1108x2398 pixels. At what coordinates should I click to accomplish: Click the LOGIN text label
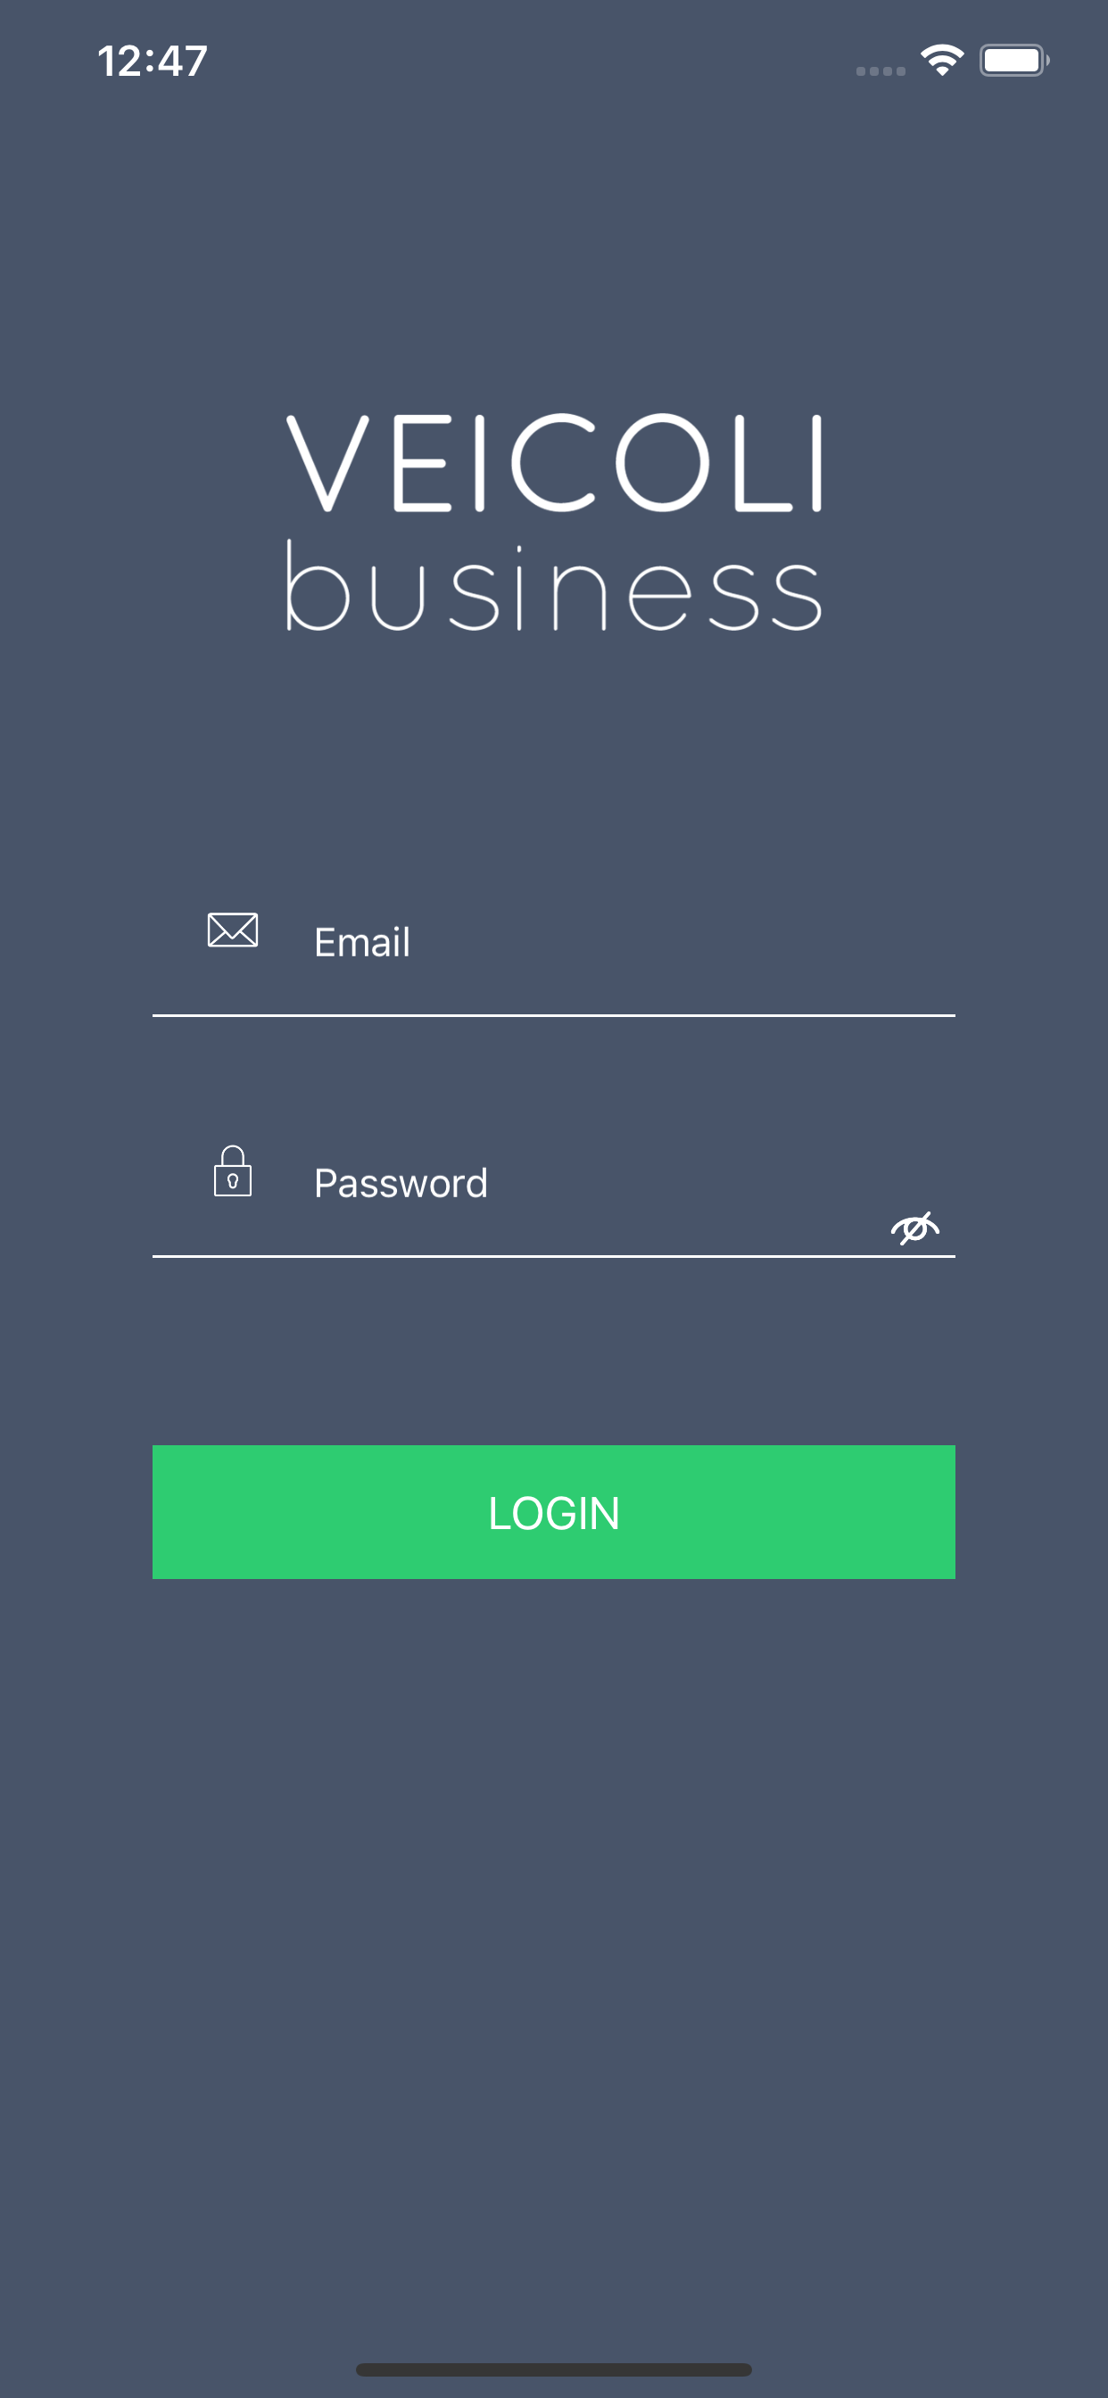[x=554, y=1513]
